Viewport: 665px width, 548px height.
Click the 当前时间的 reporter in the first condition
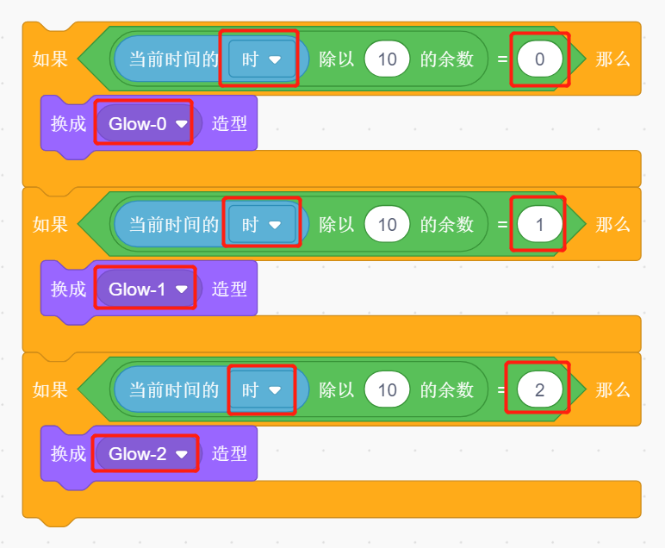pyautogui.click(x=173, y=59)
